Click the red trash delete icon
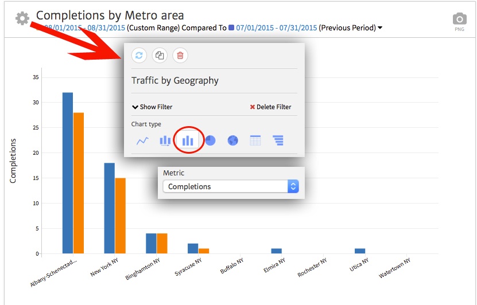Image resolution: width=477 pixels, height=305 pixels. click(x=180, y=56)
